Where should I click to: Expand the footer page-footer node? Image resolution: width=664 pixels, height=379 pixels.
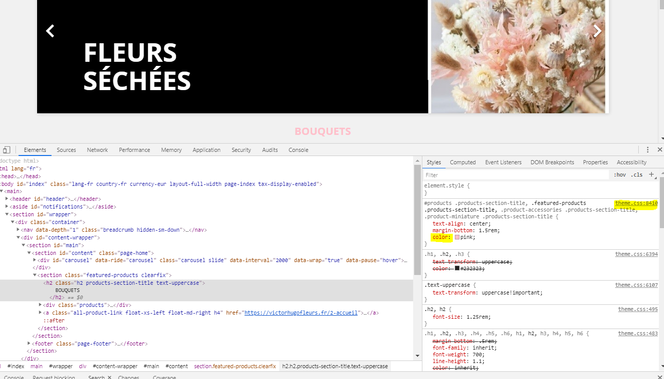coord(29,343)
